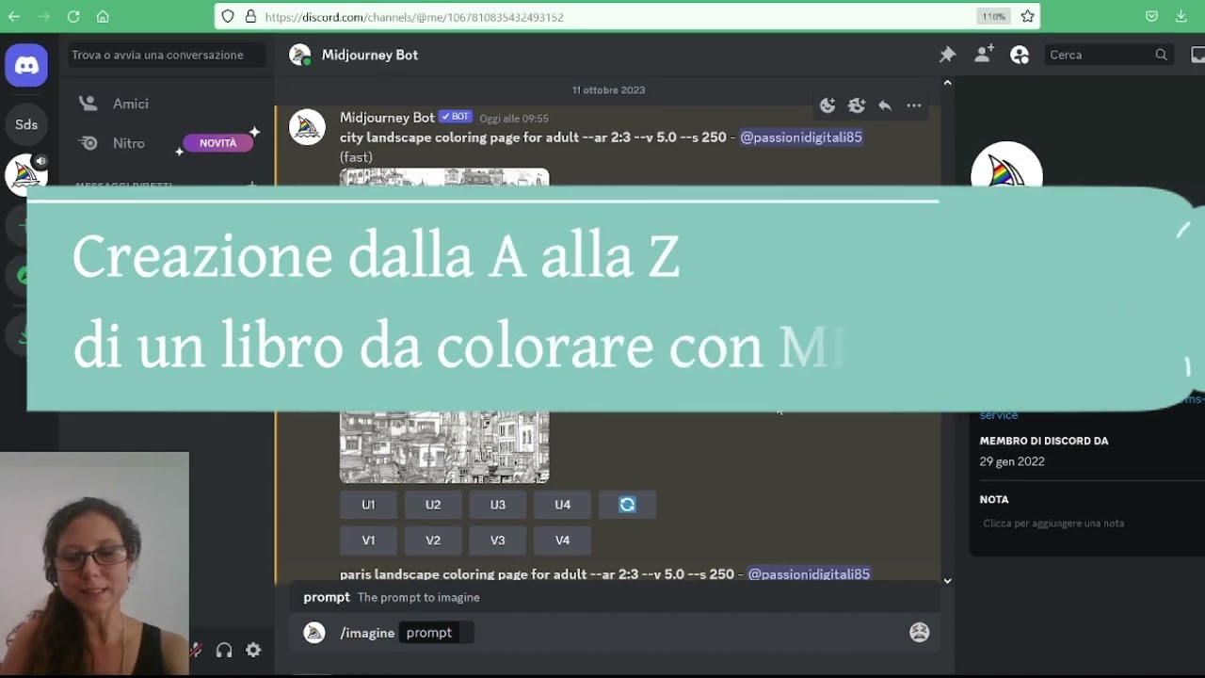Create variations with V3 button
This screenshot has width=1205, height=678.
pos(497,541)
